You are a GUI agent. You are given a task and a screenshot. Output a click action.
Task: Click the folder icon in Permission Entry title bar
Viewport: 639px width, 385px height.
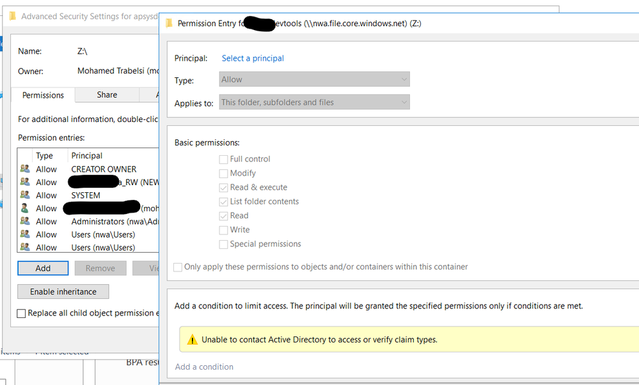pos(169,23)
